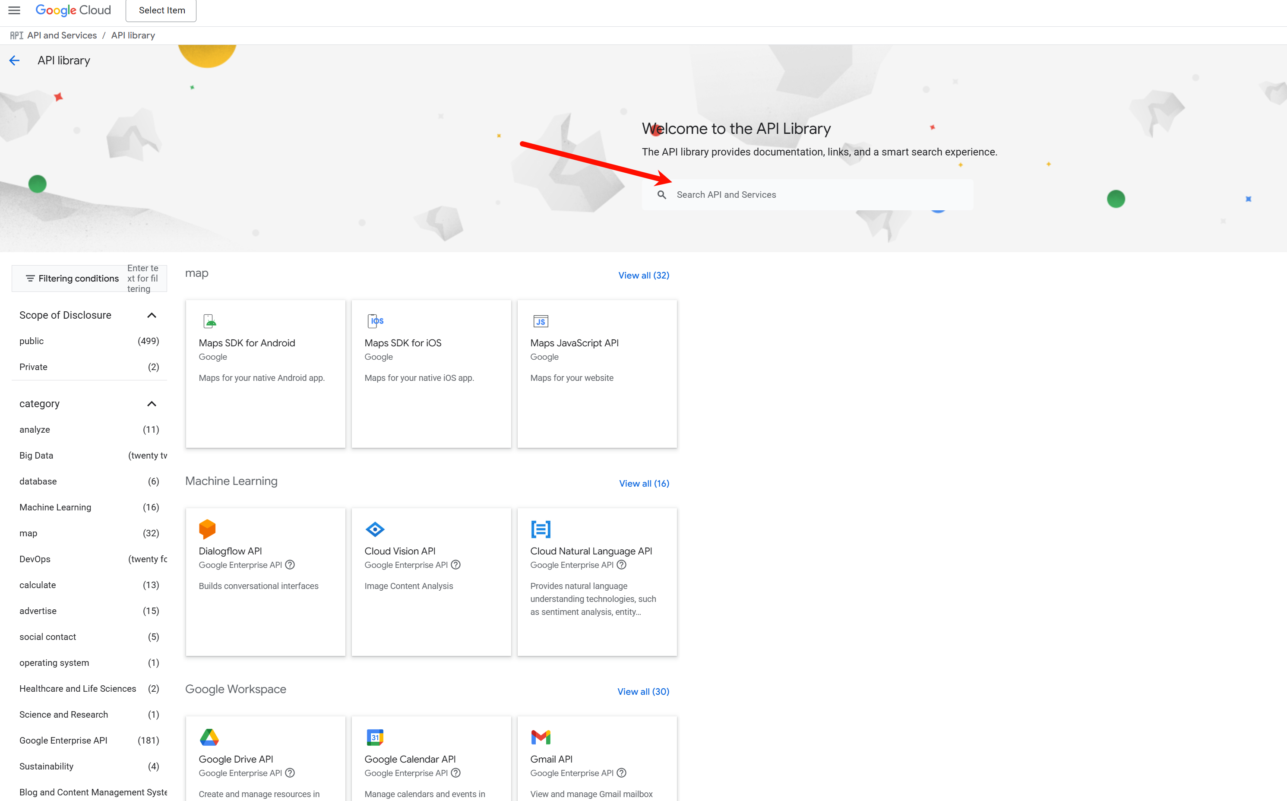Click the Google Drive API triangle icon
1287x801 pixels.
tap(209, 737)
